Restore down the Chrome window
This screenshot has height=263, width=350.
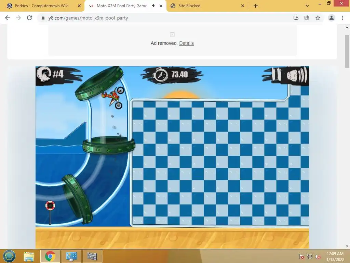(329, 3)
